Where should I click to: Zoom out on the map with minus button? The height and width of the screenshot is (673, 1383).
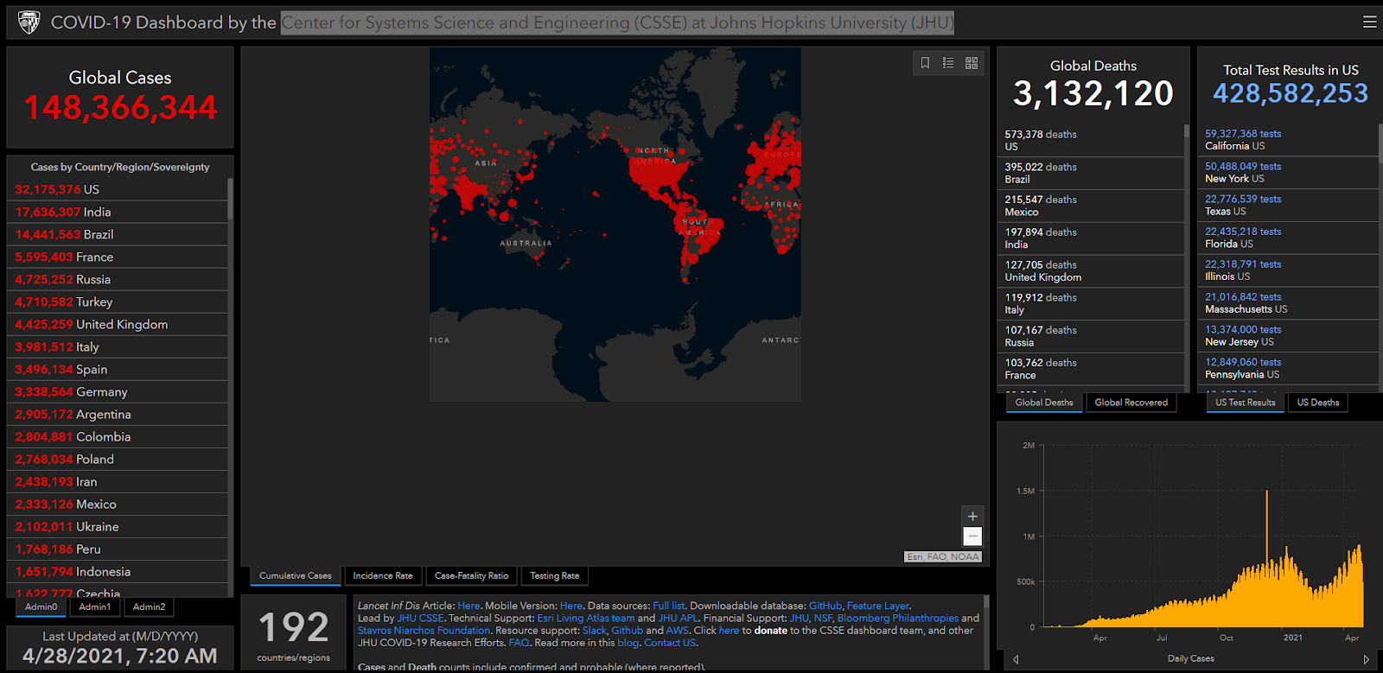[972, 536]
